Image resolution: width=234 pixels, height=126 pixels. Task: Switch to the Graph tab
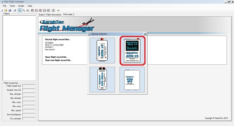click(x=41, y=15)
